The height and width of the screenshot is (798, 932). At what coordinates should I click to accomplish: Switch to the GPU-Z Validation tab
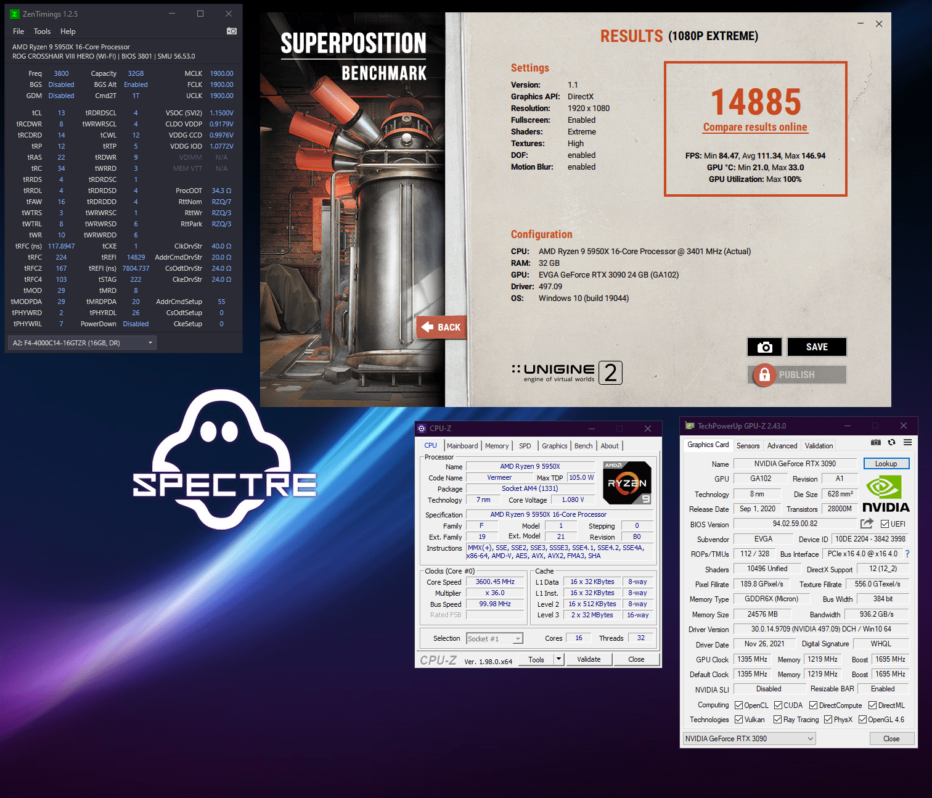point(819,446)
